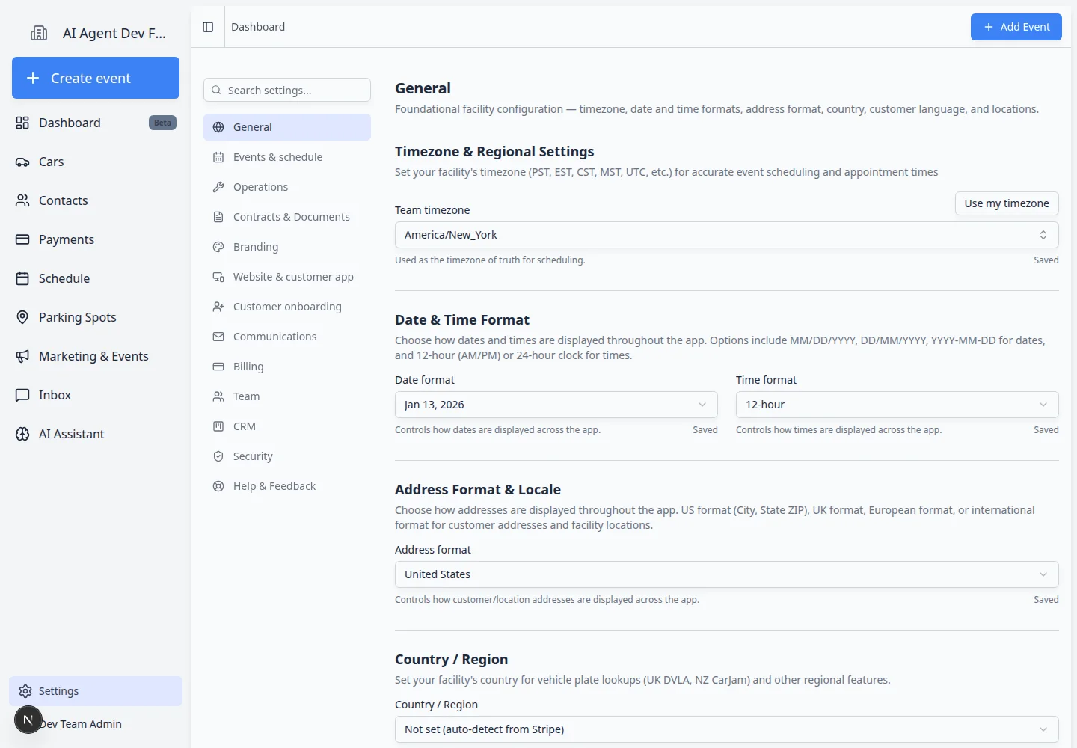Click the General globe icon
Image resolution: width=1077 pixels, height=748 pixels.
[218, 127]
